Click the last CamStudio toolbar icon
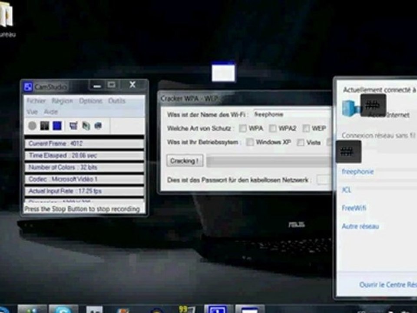The height and width of the screenshot is (313, 417). click(x=98, y=126)
